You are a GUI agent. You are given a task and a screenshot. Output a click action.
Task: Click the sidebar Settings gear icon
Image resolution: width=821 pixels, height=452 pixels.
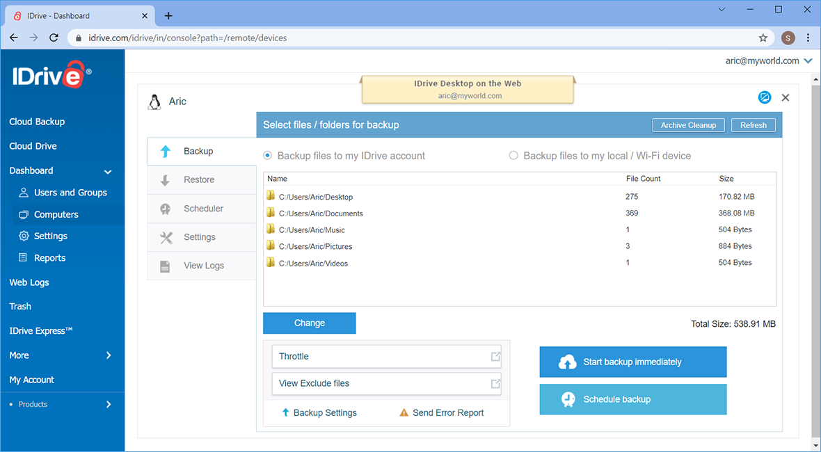(24, 236)
